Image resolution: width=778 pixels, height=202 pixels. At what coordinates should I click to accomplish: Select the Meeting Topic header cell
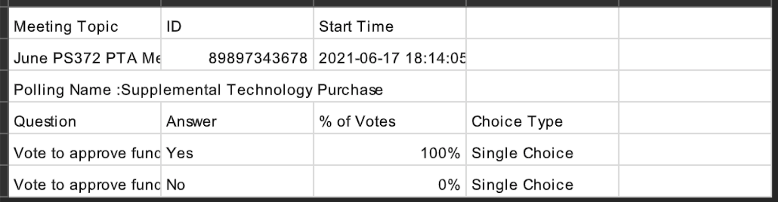(85, 23)
